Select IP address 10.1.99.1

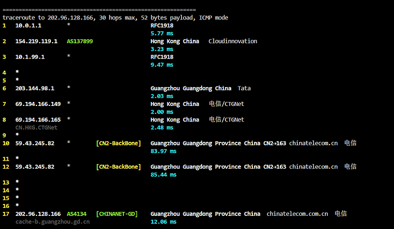tap(30, 57)
